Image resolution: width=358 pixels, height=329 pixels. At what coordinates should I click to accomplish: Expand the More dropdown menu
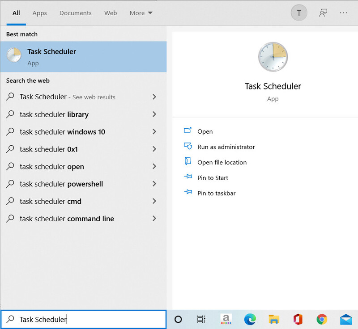141,13
